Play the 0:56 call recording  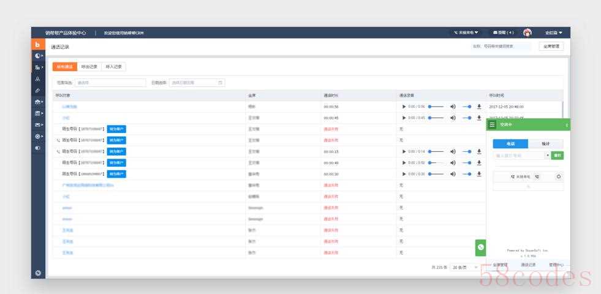pyautogui.click(x=404, y=107)
